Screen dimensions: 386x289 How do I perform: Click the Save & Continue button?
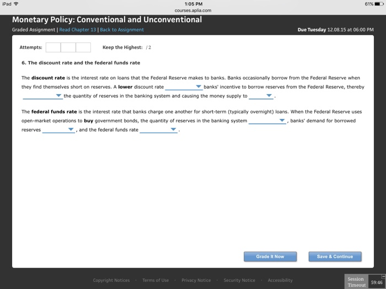(335, 257)
